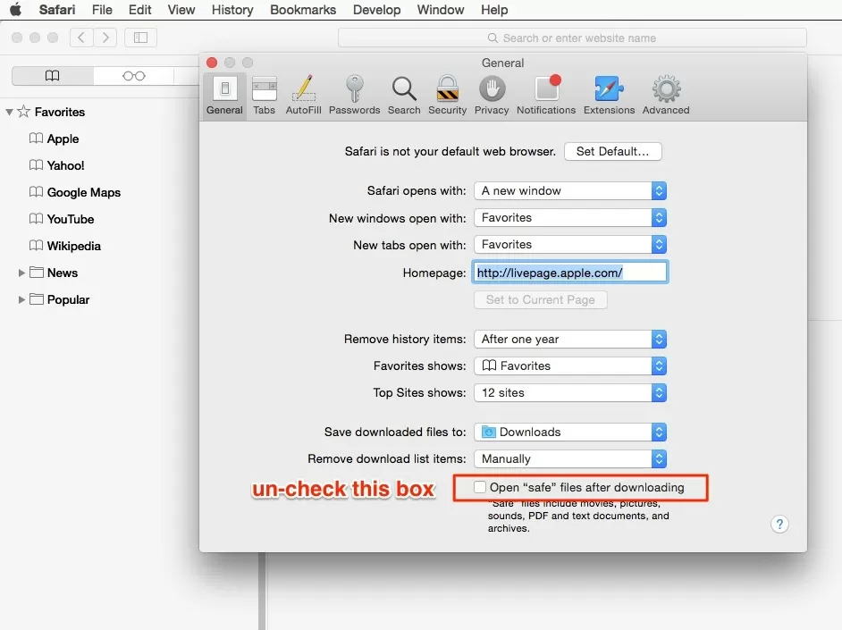This screenshot has width=842, height=630.
Task: Select the Wikipedia bookmark in Favorites
Action: (73, 247)
